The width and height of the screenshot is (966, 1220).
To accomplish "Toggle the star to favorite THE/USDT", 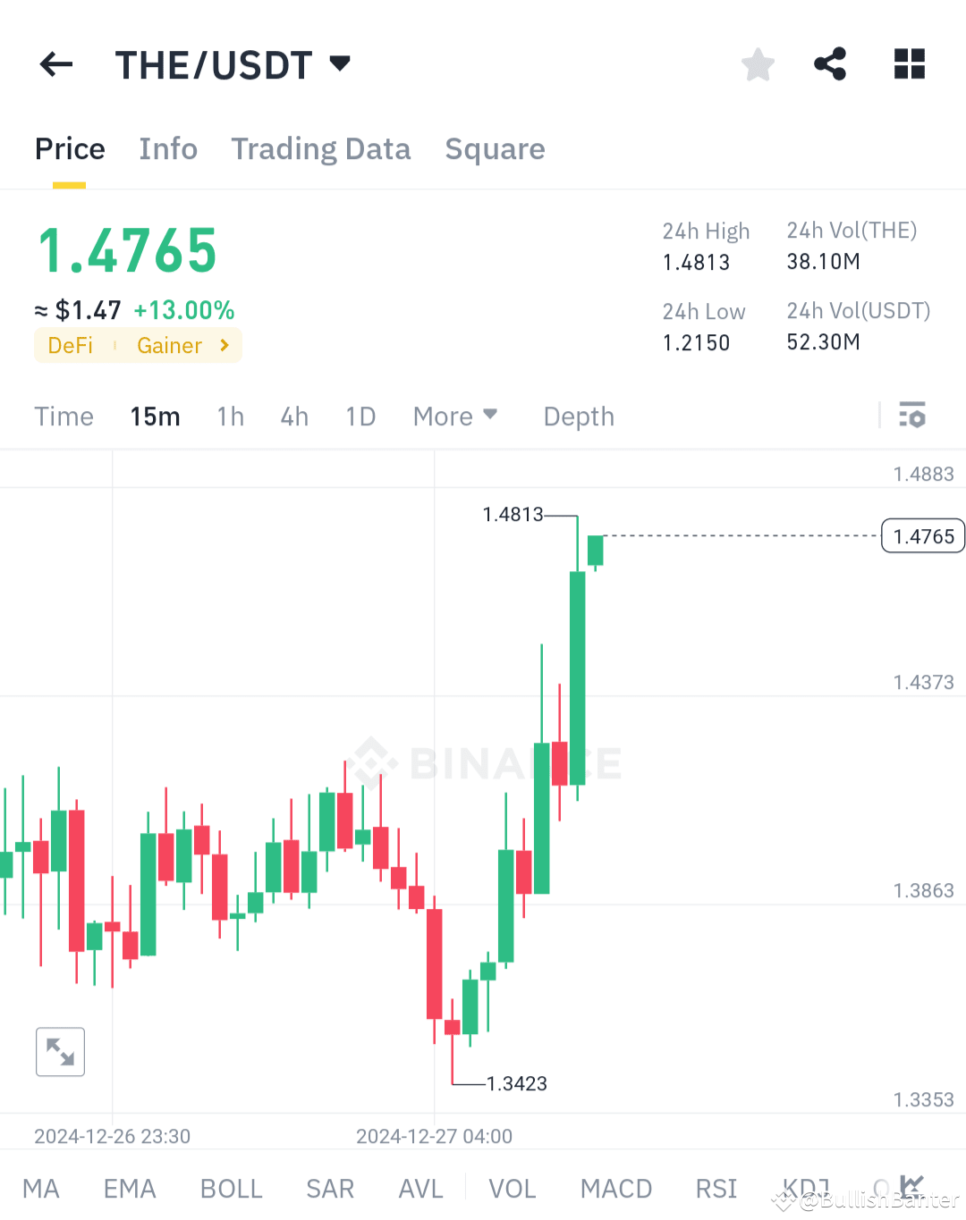I will click(758, 63).
